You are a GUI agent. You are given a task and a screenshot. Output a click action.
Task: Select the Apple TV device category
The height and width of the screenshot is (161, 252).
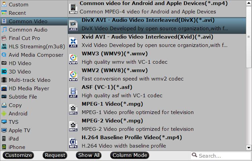(x=19, y=130)
